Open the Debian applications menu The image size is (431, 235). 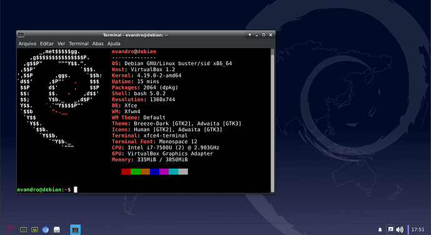(x=10, y=229)
